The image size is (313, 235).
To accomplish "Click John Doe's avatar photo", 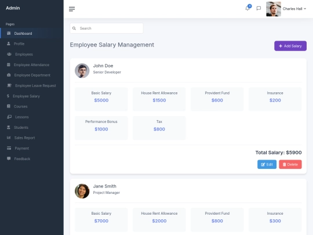I will 82,71.
